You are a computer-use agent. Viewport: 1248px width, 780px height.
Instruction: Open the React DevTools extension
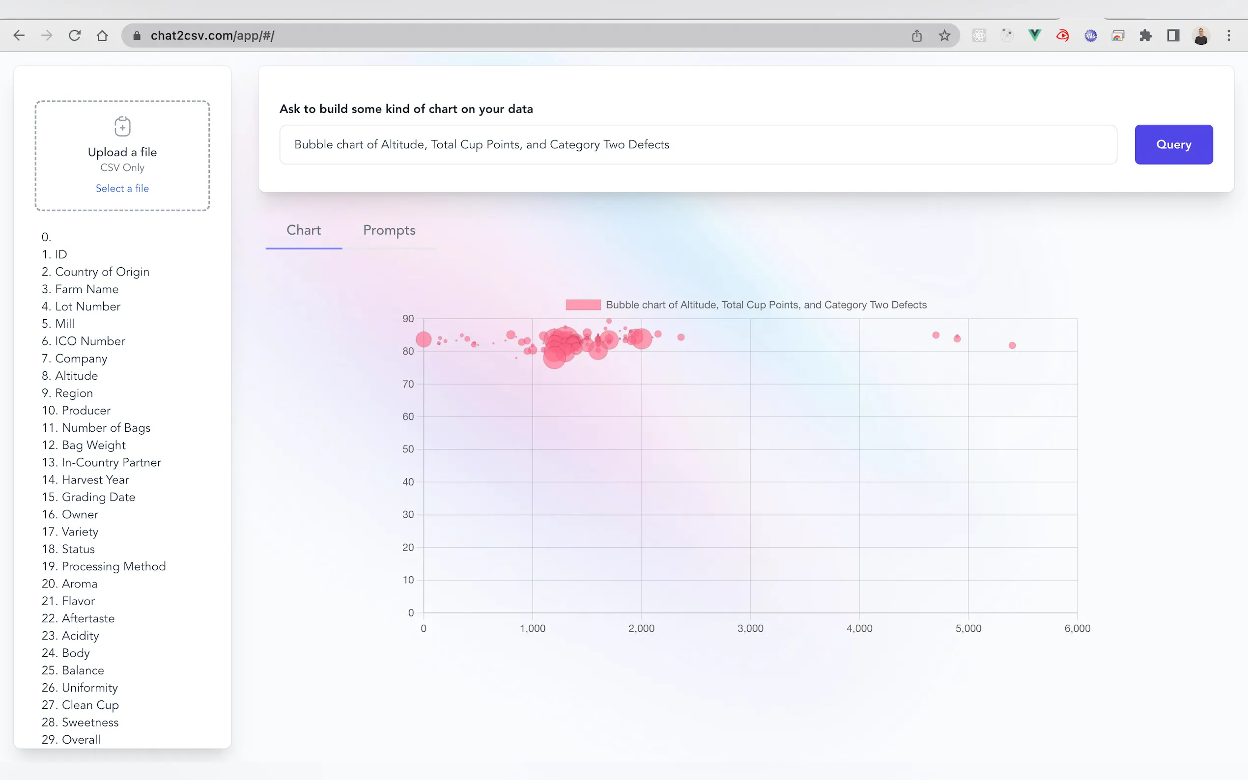coord(979,35)
